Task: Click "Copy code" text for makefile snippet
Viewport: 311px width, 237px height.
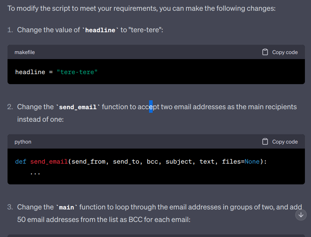Action: click(285, 52)
